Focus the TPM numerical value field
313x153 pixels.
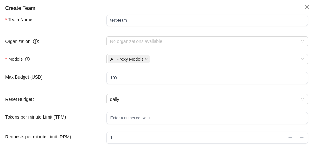195,118
